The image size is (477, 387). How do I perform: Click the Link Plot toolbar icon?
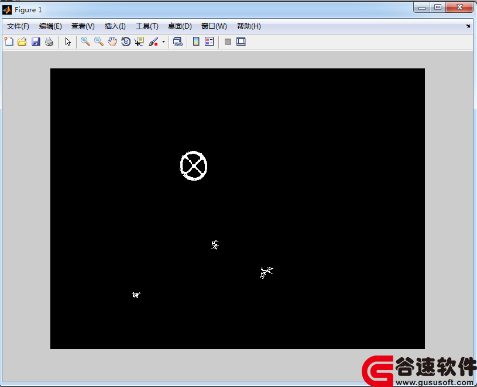pos(178,42)
